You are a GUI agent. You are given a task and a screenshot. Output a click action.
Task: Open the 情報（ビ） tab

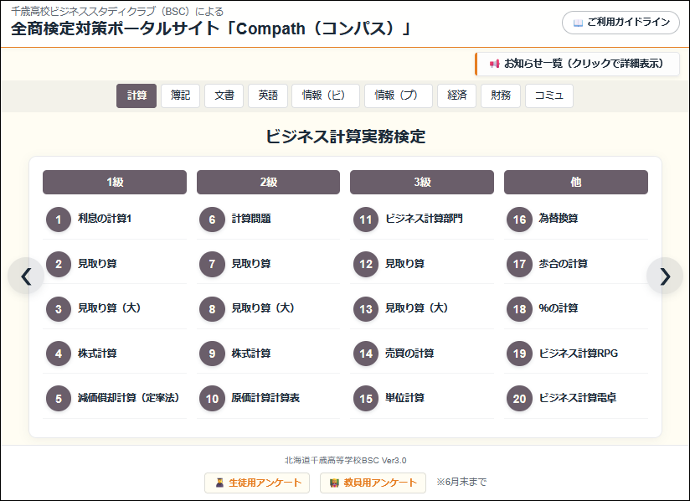tap(326, 96)
